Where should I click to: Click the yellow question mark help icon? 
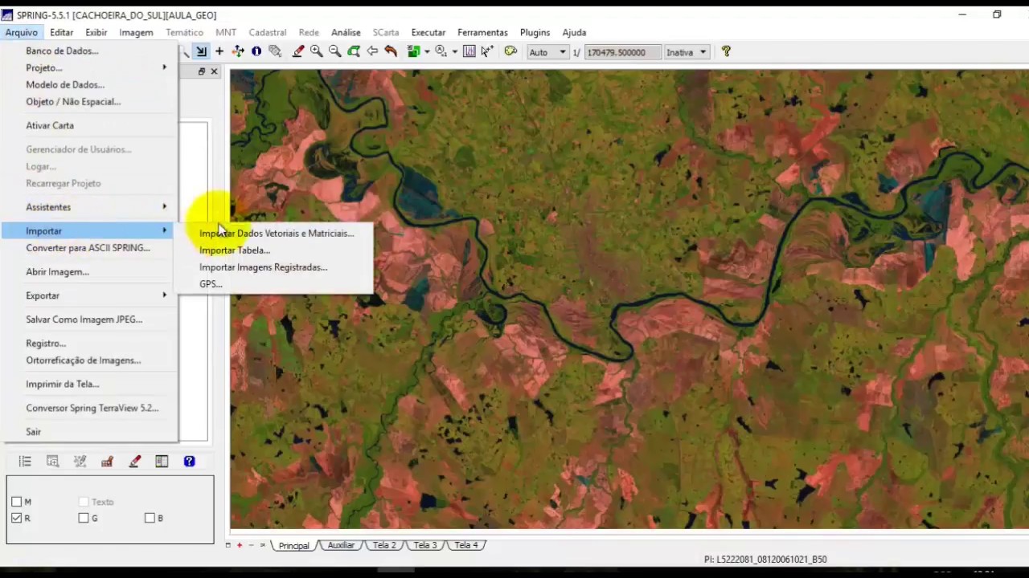[726, 51]
